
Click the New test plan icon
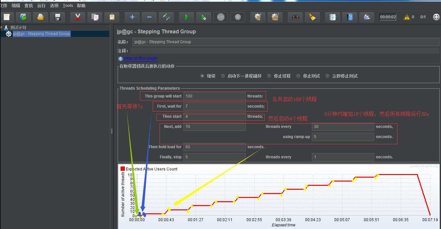click(6, 17)
